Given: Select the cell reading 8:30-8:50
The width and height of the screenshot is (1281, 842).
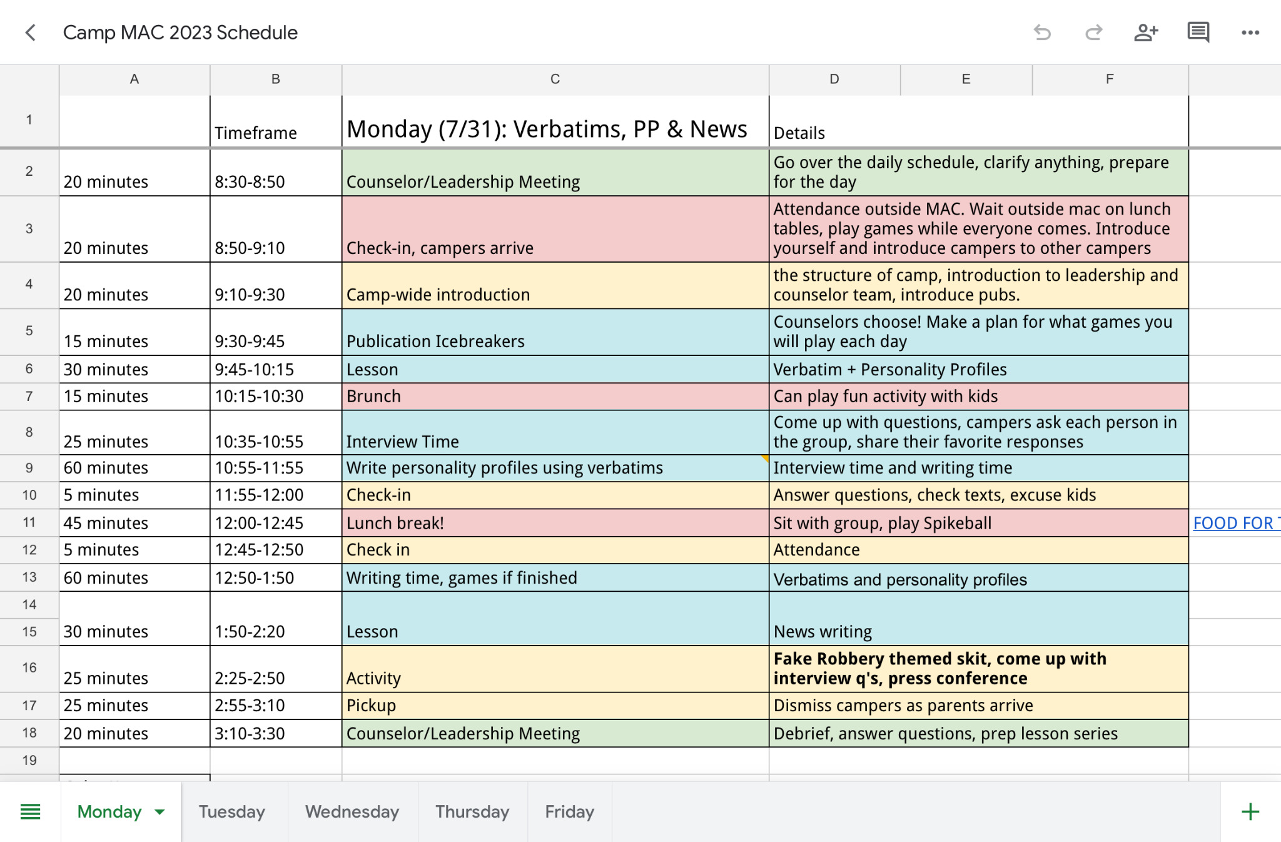Looking at the screenshot, I should (276, 173).
